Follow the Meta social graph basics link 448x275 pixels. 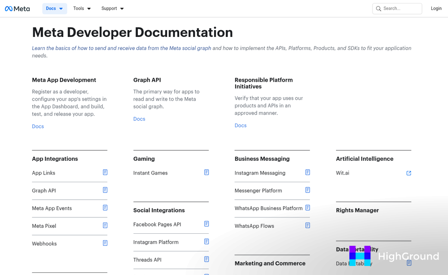click(x=121, y=48)
